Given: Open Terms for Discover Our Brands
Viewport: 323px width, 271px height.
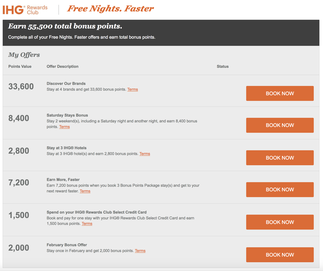Looking at the screenshot, I should (x=132, y=89).
